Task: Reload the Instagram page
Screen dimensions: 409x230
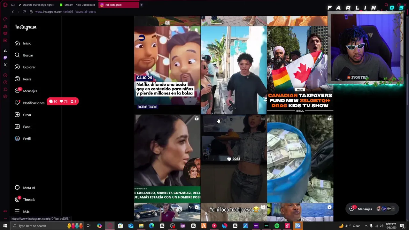Action: coord(24,12)
